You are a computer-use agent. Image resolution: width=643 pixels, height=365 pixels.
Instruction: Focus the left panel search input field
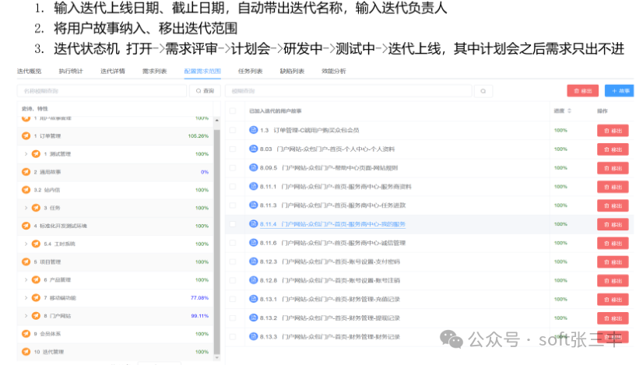(101, 91)
